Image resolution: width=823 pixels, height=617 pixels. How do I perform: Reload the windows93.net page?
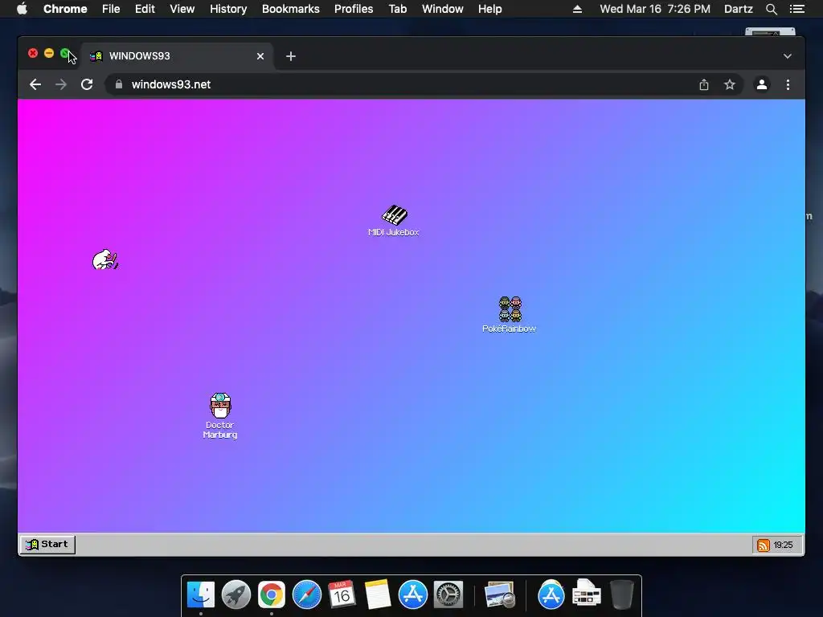[x=87, y=84]
